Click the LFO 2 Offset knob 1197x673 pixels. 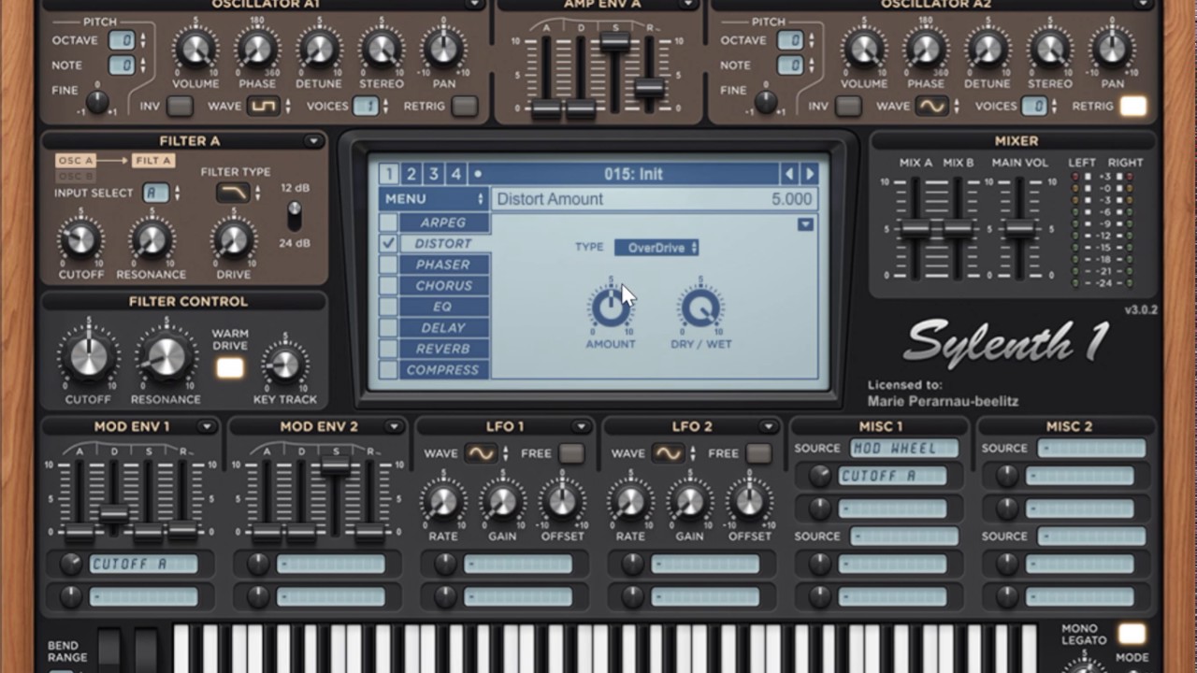click(x=749, y=501)
